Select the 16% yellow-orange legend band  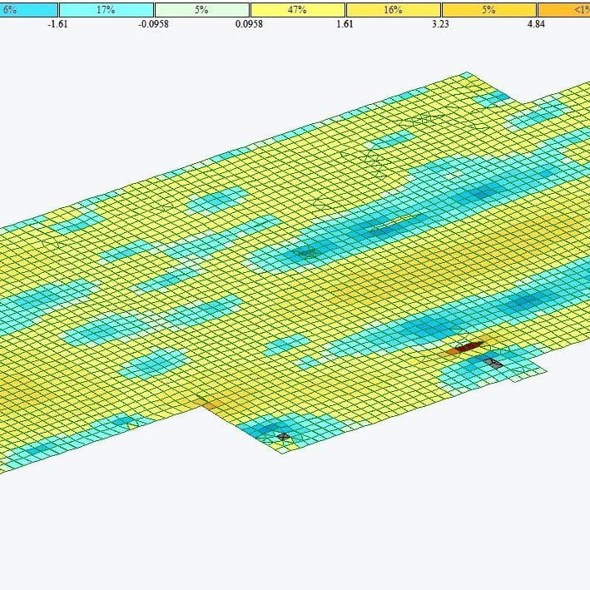tap(394, 10)
